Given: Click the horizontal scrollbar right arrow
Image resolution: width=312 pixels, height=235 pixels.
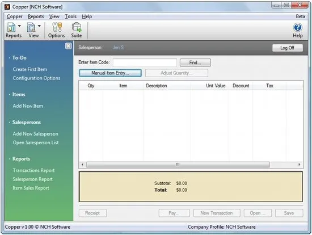Looking at the screenshot, I should [300, 165].
